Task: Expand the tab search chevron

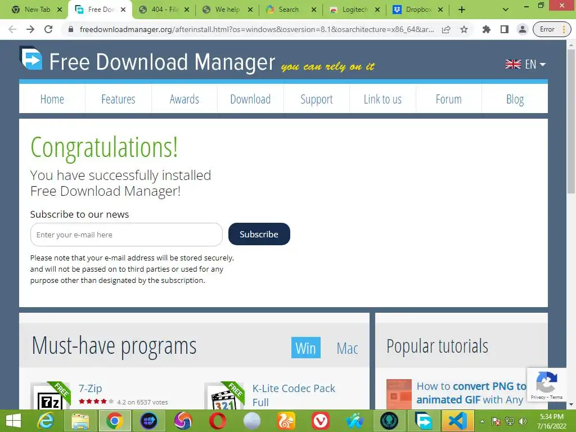Action: 506,10
